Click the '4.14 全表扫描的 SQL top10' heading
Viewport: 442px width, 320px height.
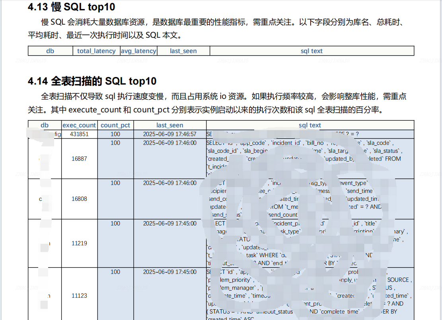click(x=92, y=81)
